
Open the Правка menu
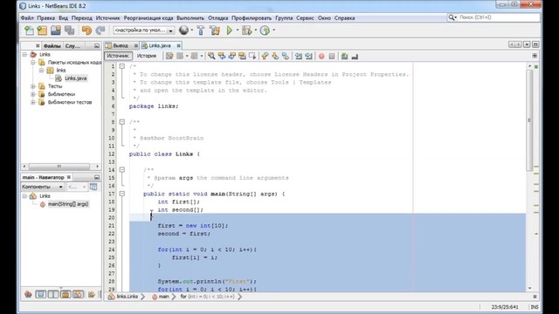coord(46,17)
